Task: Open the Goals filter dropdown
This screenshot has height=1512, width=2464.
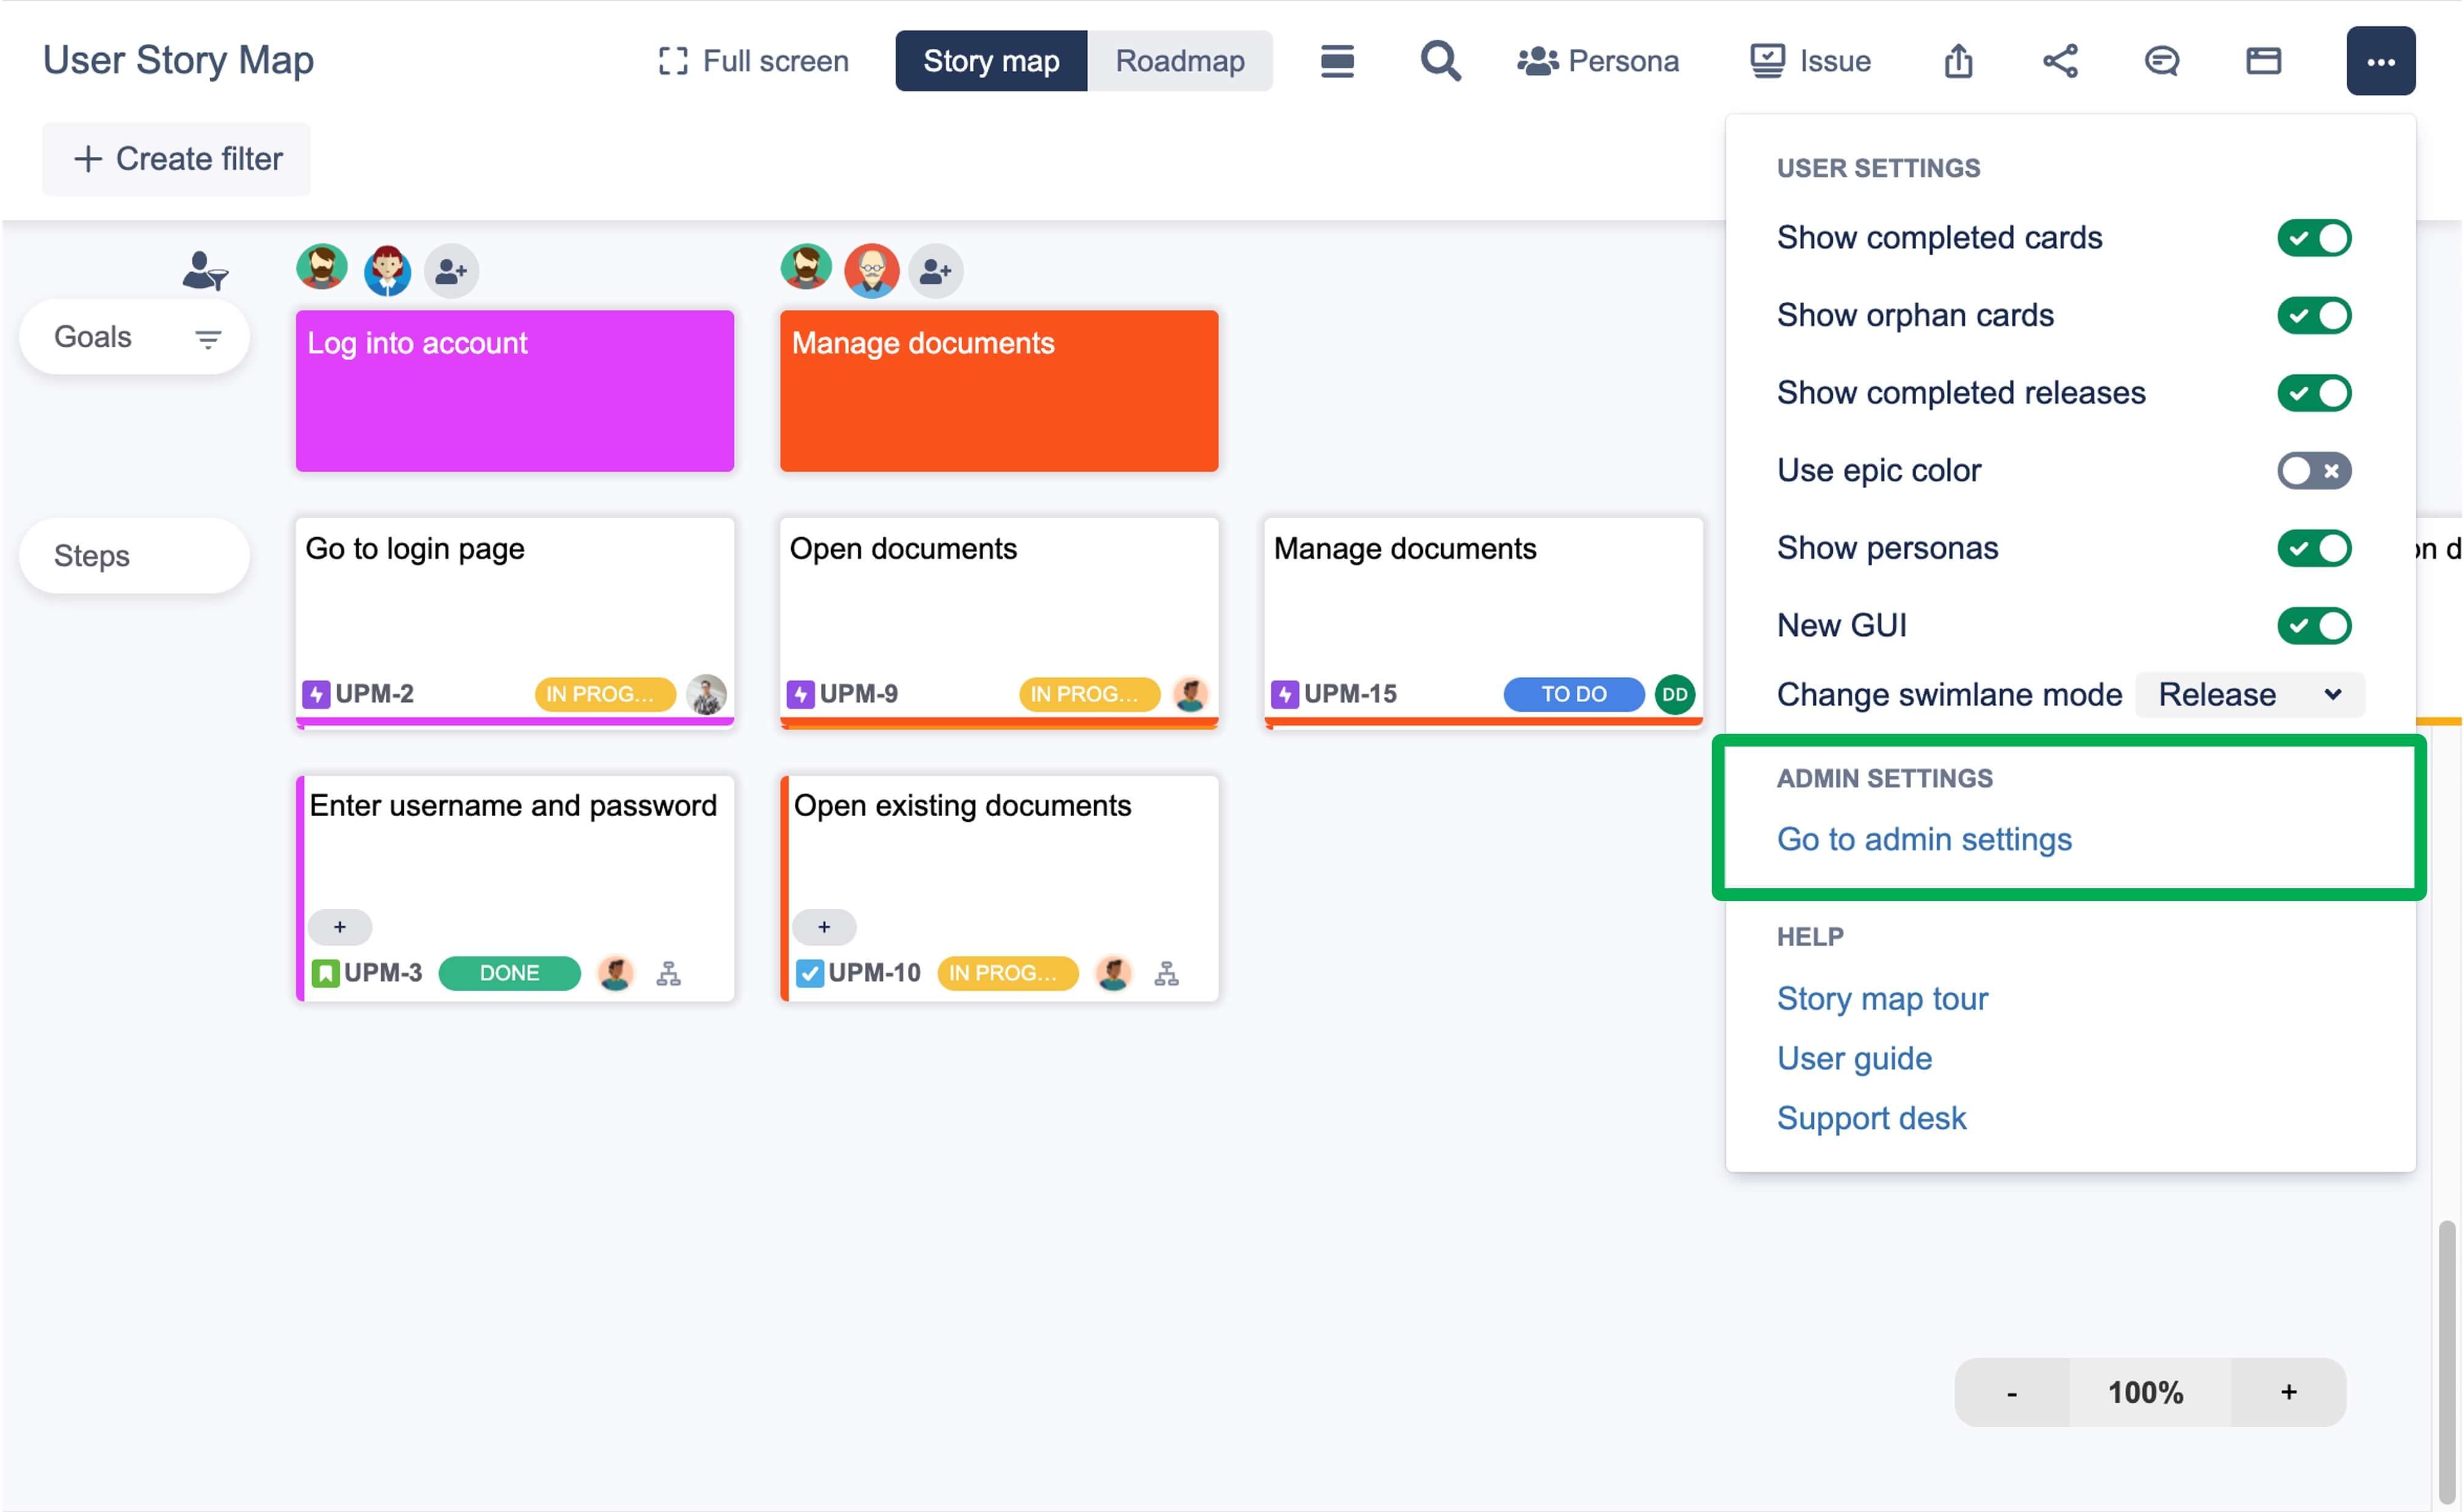Action: point(207,339)
